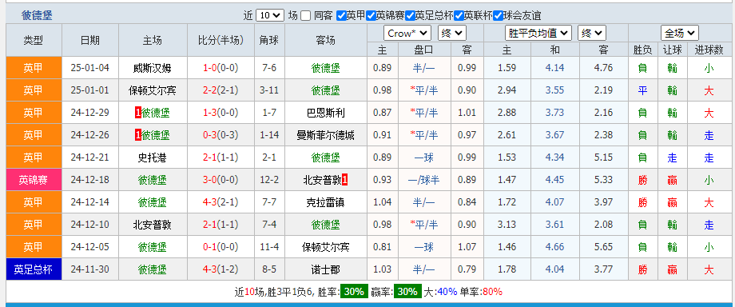The image size is (735, 307).
Task: Open the 终 dropdown next to Crow*
Action: (x=452, y=34)
